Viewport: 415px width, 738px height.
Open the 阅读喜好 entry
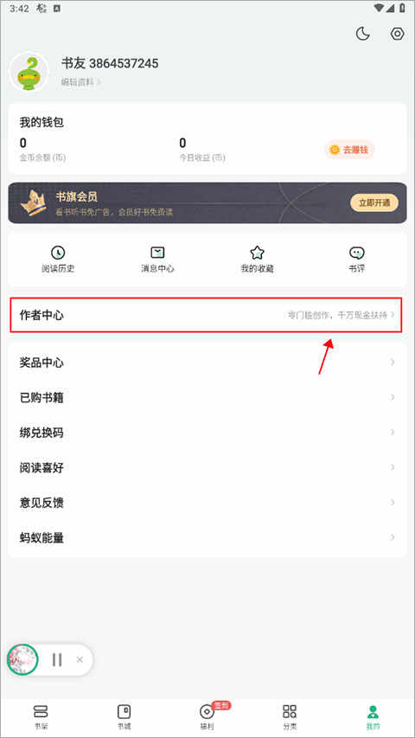pyautogui.click(x=207, y=468)
